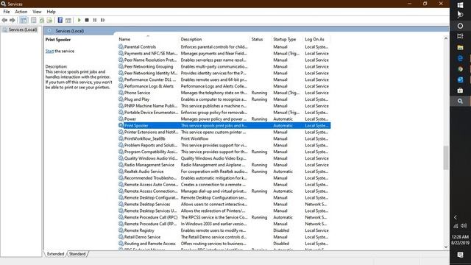The height and width of the screenshot is (265, 471).
Task: Go back with the toolbar back arrow
Action: (x=4, y=20)
